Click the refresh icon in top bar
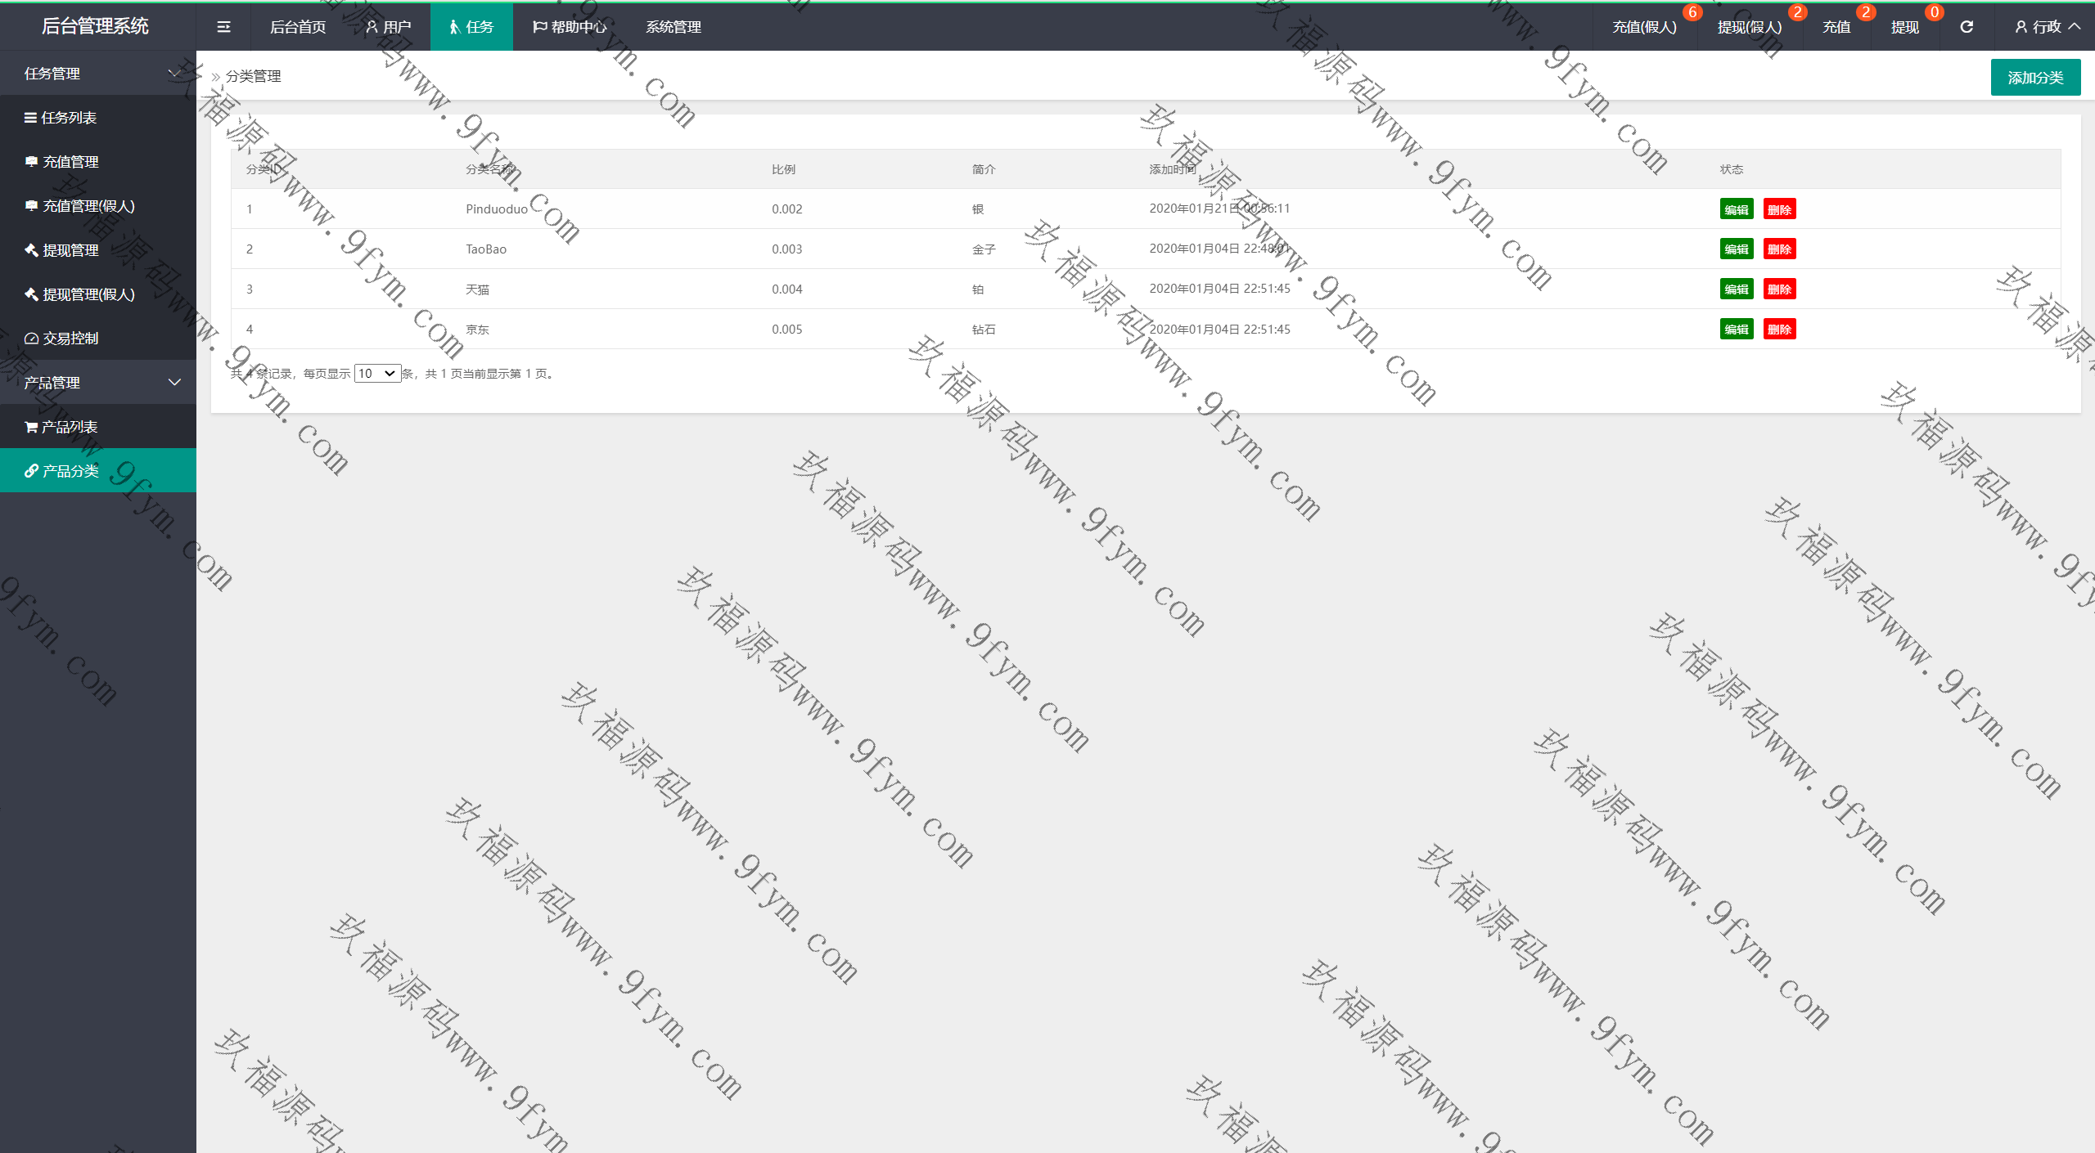This screenshot has height=1153, width=2095. (1967, 27)
